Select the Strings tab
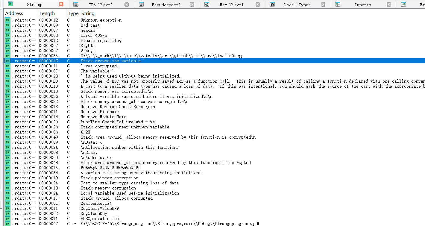 35,4
